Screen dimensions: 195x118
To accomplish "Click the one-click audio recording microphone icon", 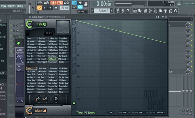I will [123, 11].
